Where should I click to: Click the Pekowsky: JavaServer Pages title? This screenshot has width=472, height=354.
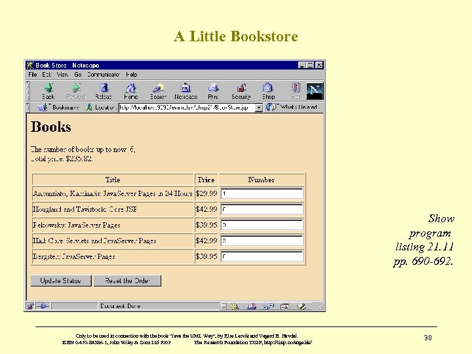77,225
